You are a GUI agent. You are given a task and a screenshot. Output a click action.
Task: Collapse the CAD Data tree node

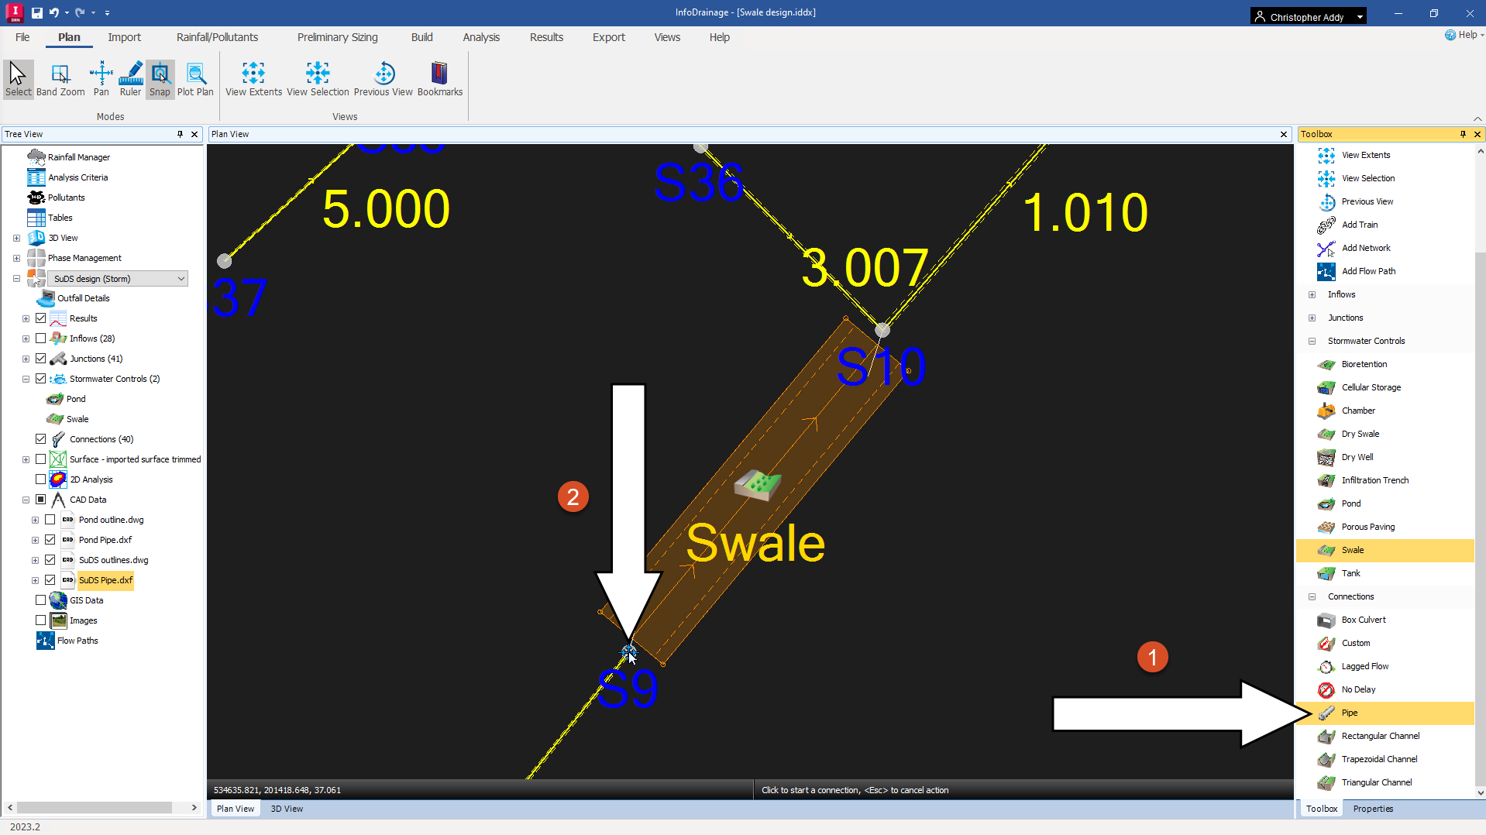click(26, 500)
